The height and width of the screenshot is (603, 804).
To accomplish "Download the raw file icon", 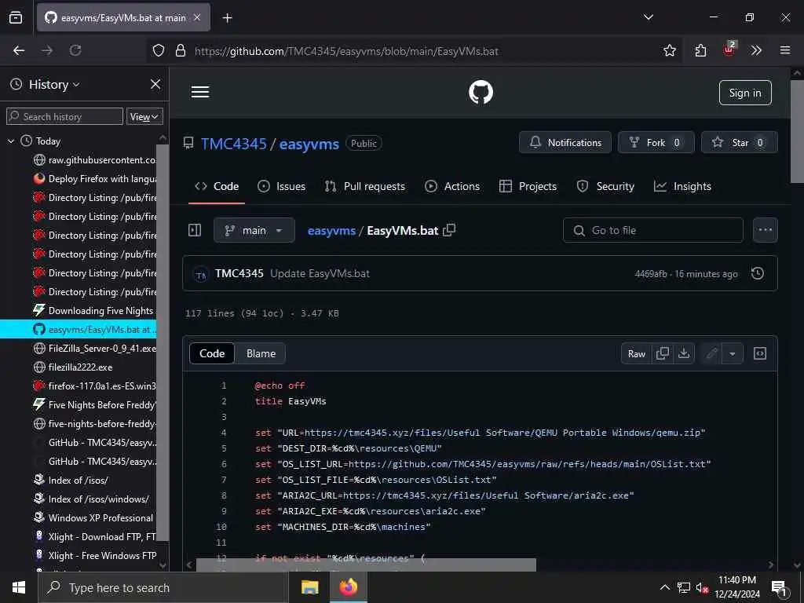I will point(684,354).
